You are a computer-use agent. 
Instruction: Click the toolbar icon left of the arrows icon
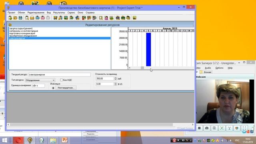tap(89, 18)
